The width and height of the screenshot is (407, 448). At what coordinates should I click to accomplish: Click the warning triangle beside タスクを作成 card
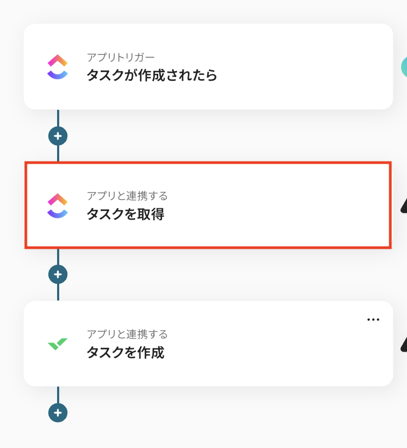(403, 344)
